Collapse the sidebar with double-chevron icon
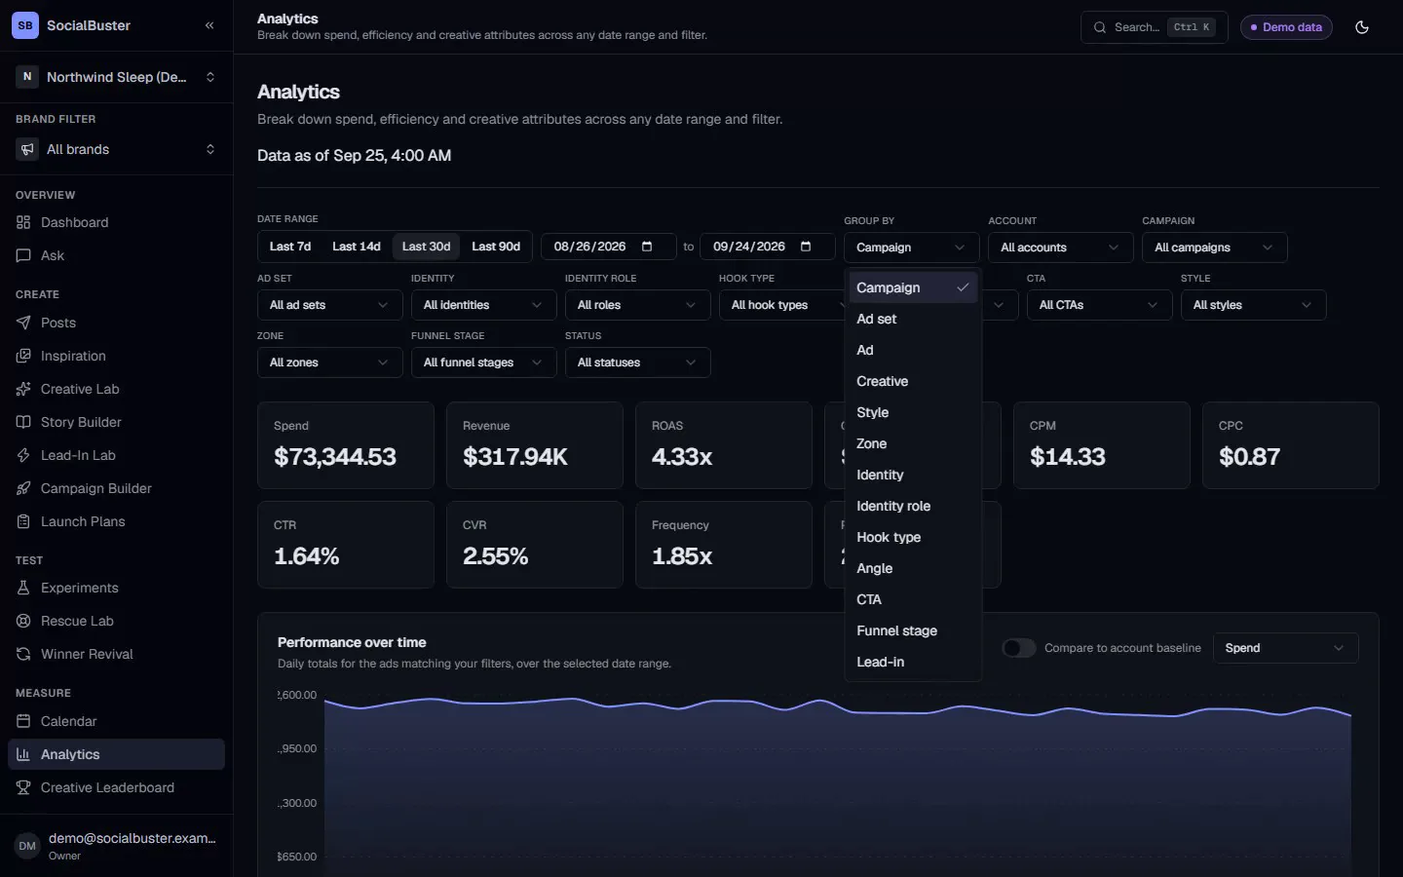Image resolution: width=1403 pixels, height=877 pixels. click(209, 25)
